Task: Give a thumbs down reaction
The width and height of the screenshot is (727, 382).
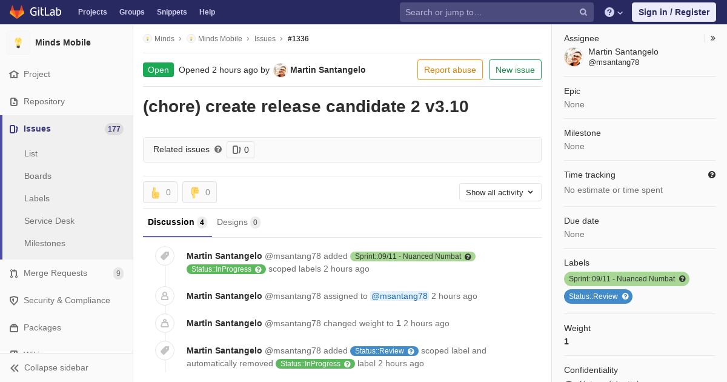Action: (x=199, y=192)
